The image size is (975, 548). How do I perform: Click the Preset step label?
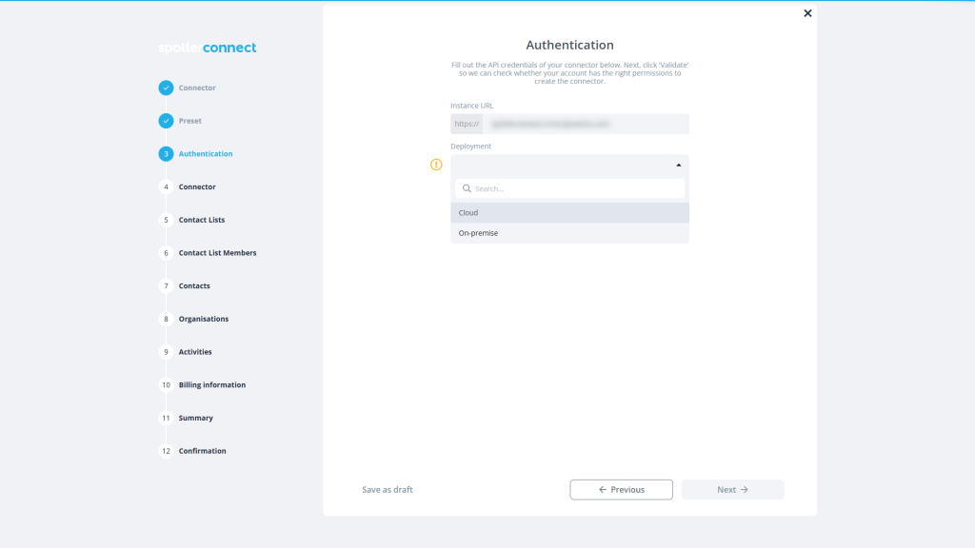coord(189,121)
